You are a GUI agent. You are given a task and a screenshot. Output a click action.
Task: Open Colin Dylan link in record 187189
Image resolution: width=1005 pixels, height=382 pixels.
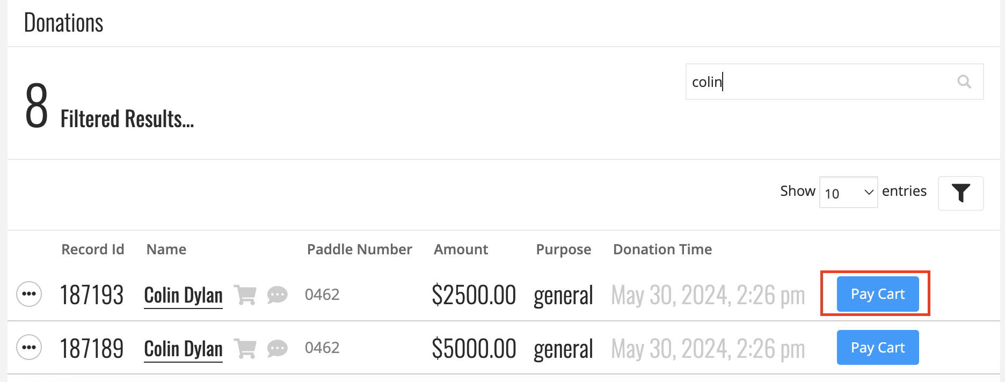(183, 349)
